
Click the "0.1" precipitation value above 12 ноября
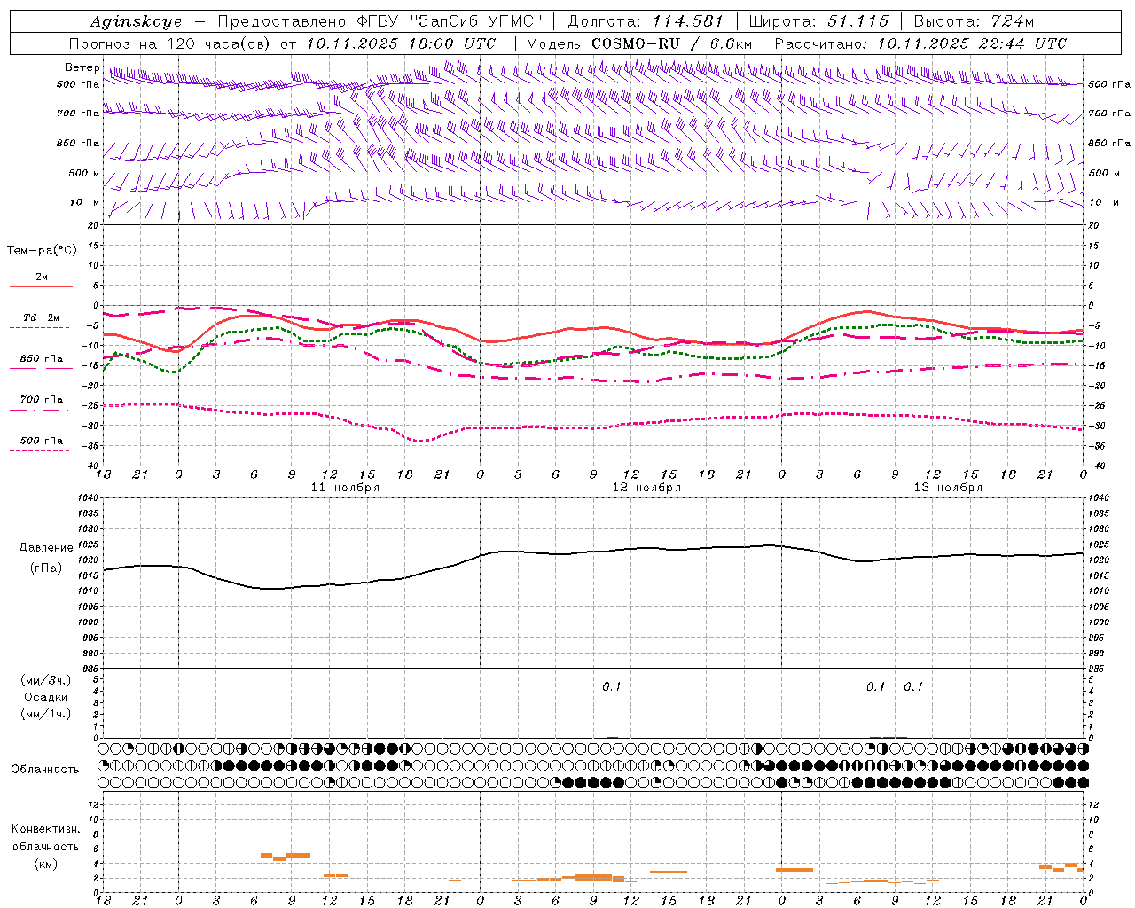point(612,686)
